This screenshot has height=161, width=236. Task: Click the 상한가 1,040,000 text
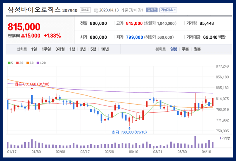tap(160, 23)
